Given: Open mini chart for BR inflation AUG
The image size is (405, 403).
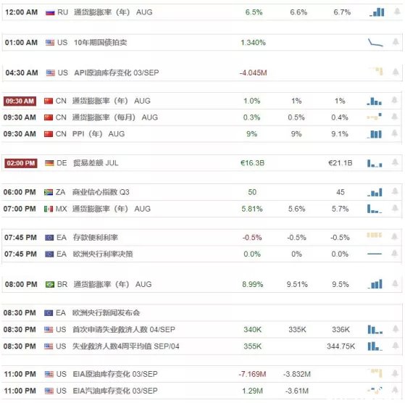Looking at the screenshot, I should (x=375, y=284).
